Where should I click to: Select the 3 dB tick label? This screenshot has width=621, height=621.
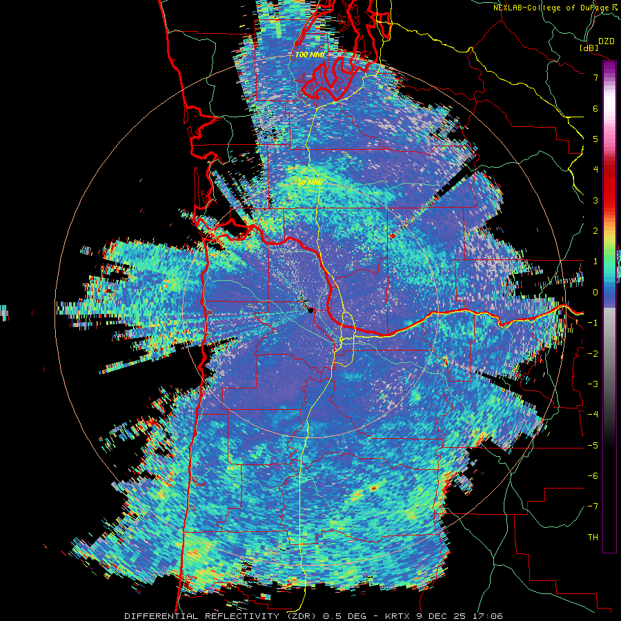coord(595,200)
